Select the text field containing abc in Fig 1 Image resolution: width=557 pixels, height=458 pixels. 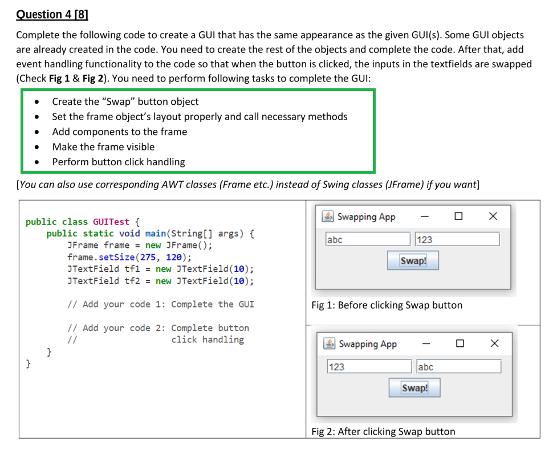click(367, 239)
